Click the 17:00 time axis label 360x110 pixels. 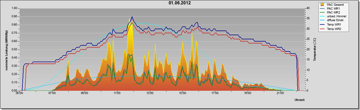(x=215, y=94)
